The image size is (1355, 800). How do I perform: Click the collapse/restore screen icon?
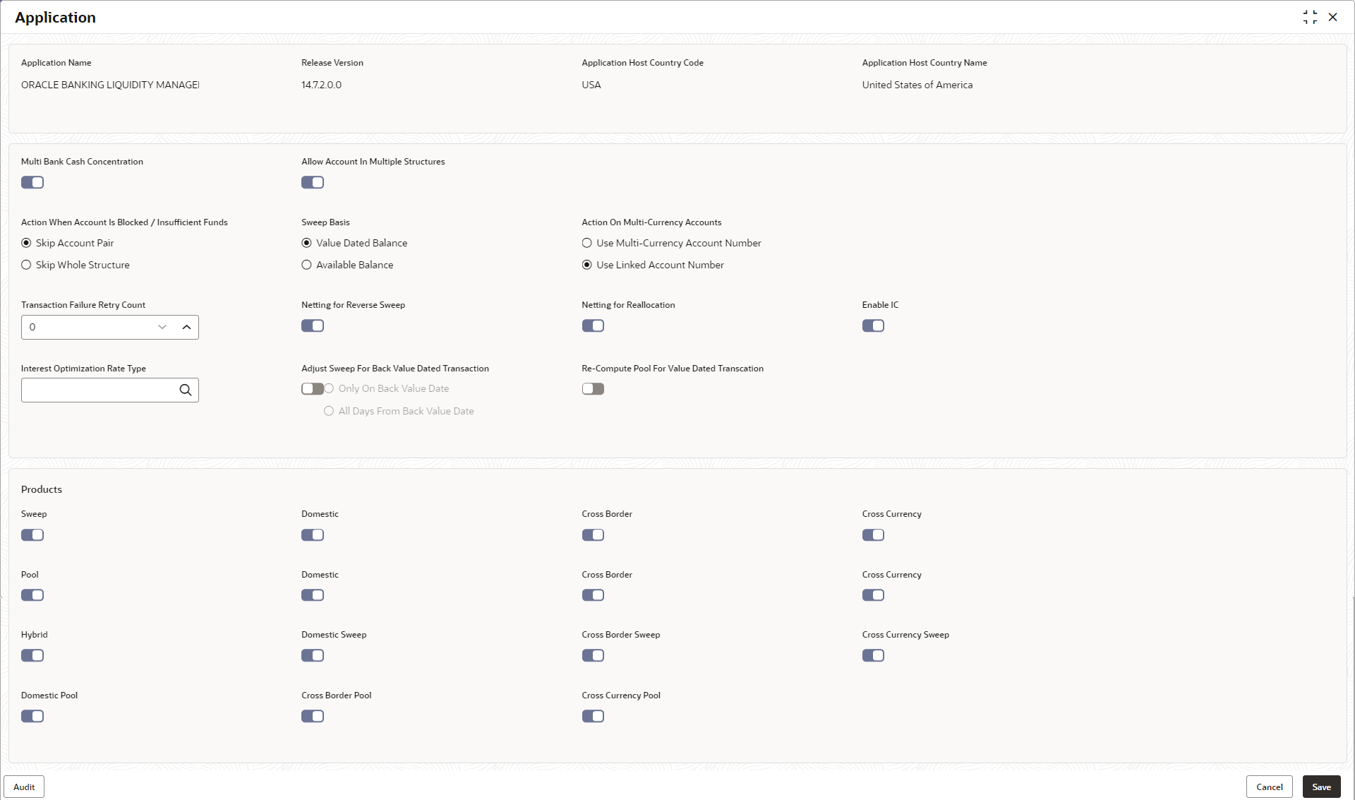(x=1310, y=17)
